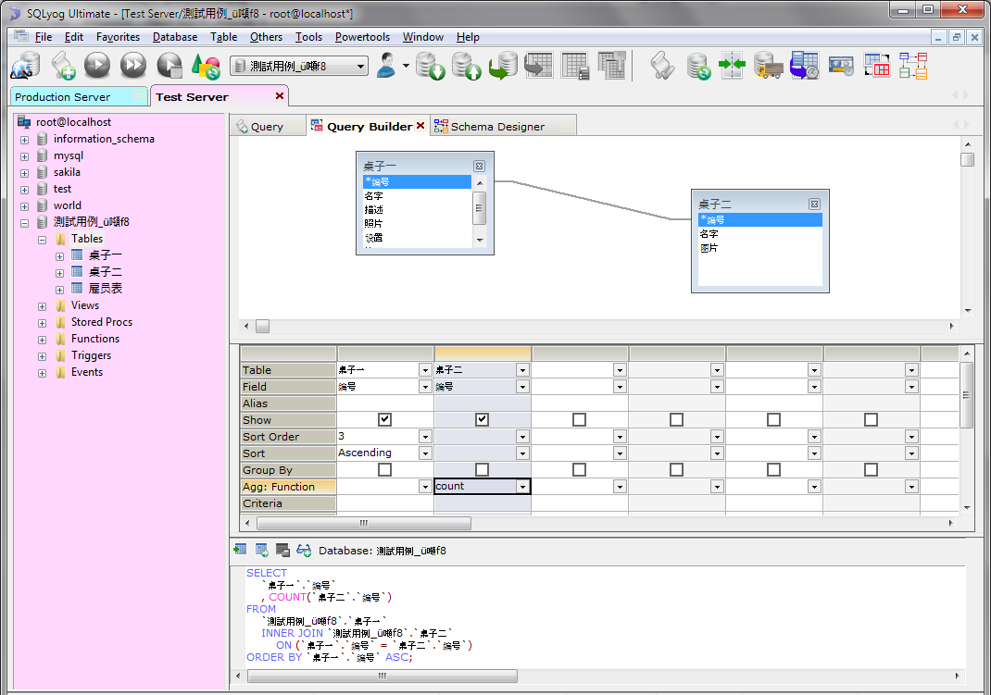The height and width of the screenshot is (695, 991).
Task: Open the User Manager icon
Action: pyautogui.click(x=389, y=66)
